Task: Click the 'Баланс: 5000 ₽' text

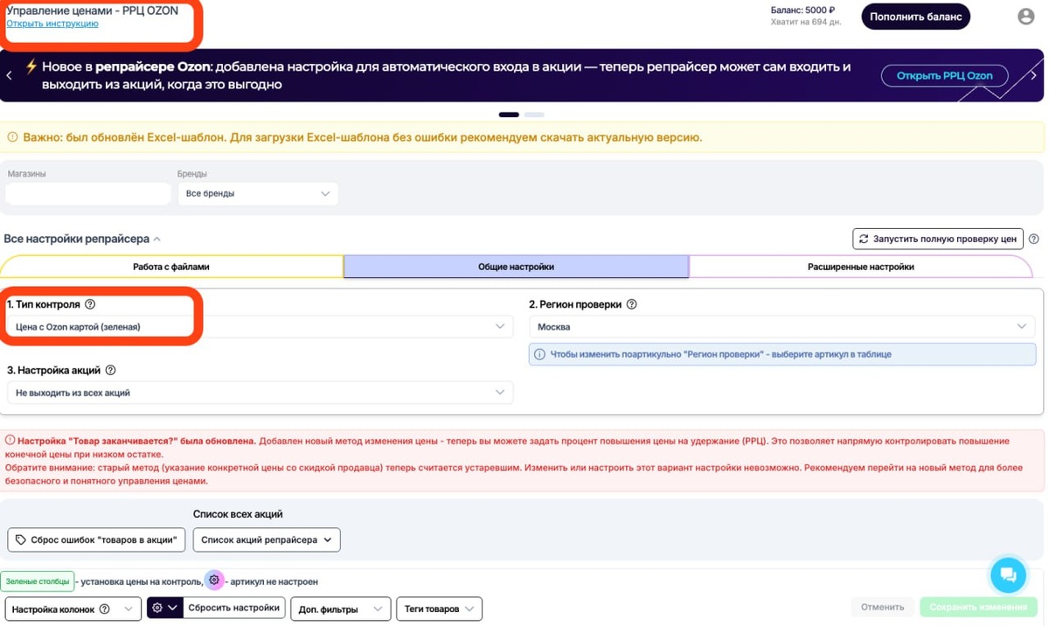Action: (802, 10)
